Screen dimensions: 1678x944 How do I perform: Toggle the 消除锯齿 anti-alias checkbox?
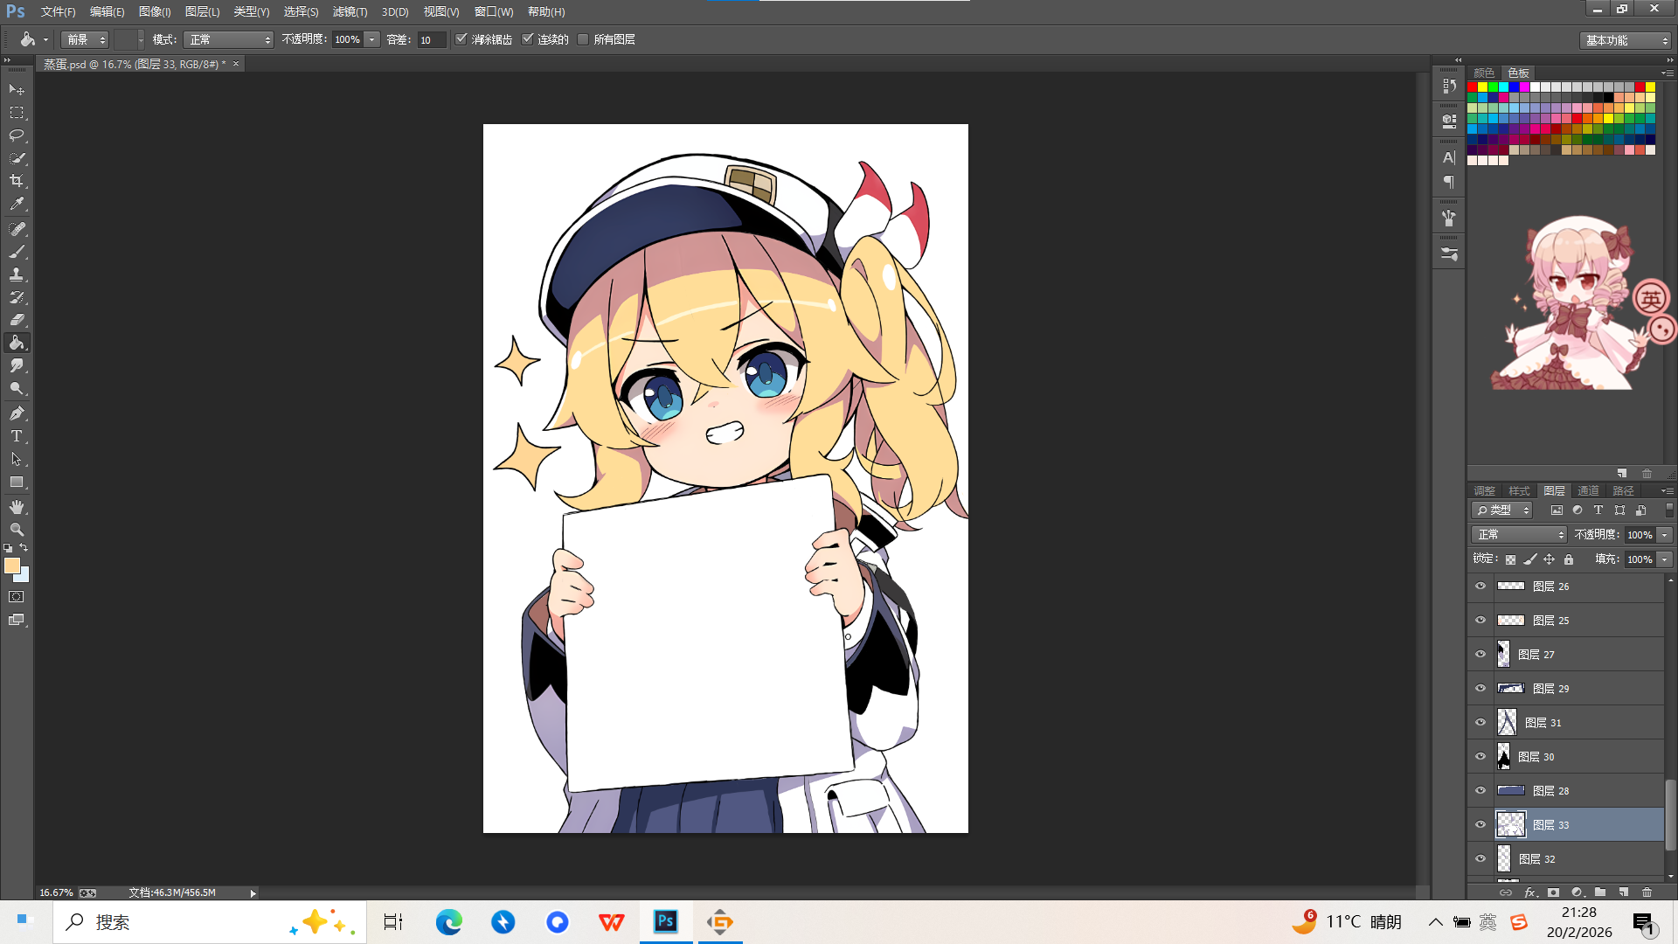(x=461, y=39)
